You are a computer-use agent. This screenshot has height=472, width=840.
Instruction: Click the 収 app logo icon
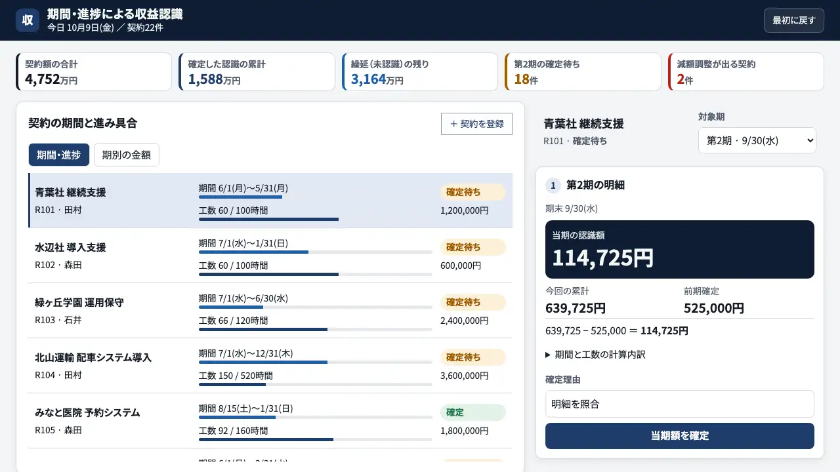pos(28,20)
